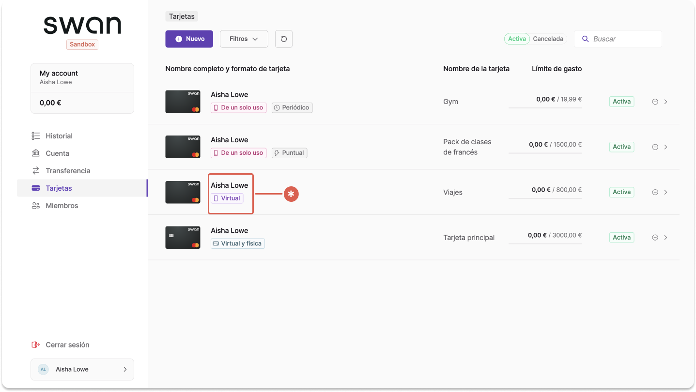
Task: Open the Cuenta menu item
Action: pos(57,153)
